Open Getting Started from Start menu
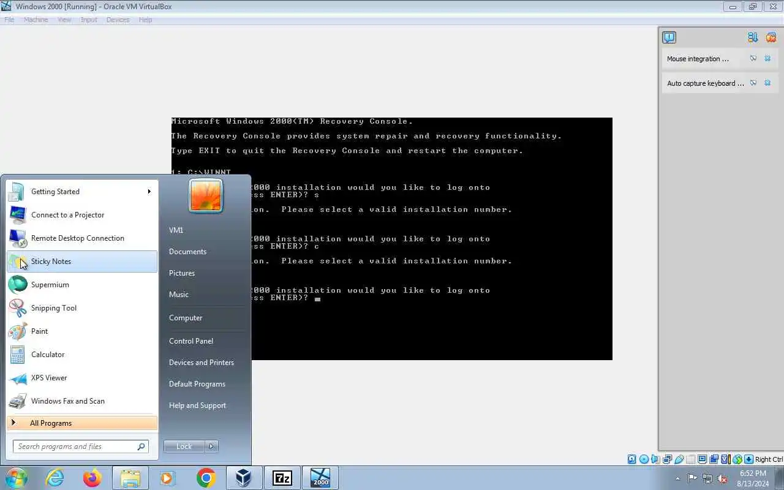Image resolution: width=784 pixels, height=490 pixels. (81, 192)
